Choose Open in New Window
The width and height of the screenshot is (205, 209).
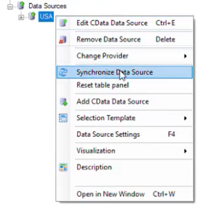(x=125, y=194)
